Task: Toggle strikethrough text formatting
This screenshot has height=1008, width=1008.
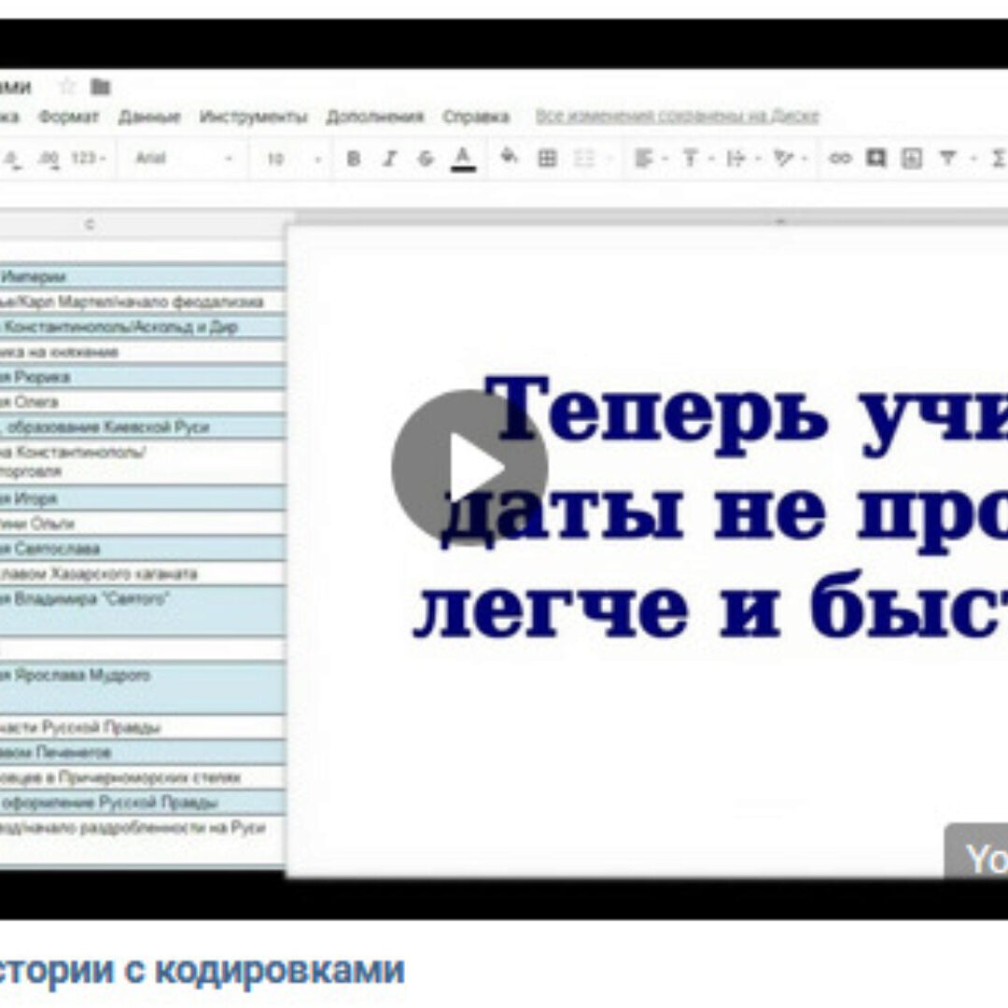Action: click(426, 159)
